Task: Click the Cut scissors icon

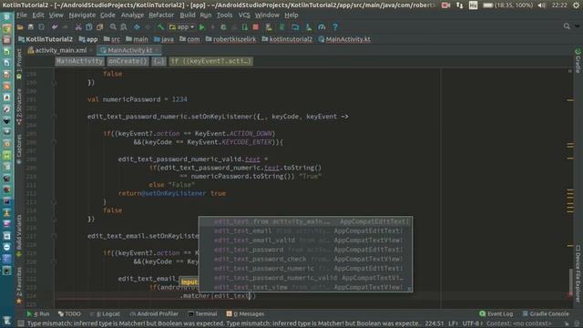Action: coord(78,27)
